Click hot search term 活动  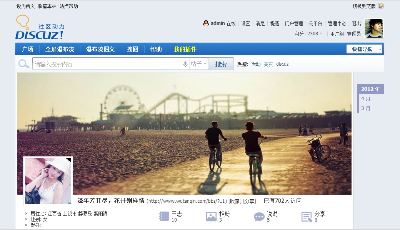pyautogui.click(x=256, y=64)
